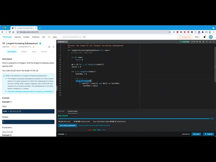Image resolution: width=216 pixels, height=162 pixels.
Task: Click the Run test button
Action: [x=196, y=134]
